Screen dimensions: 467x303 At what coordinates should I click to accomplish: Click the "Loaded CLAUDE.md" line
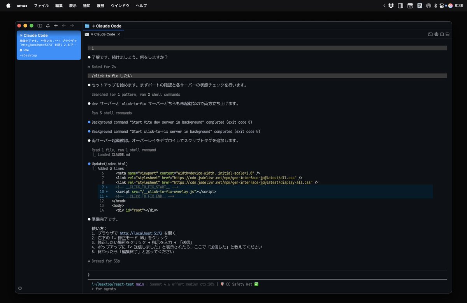click(x=113, y=155)
